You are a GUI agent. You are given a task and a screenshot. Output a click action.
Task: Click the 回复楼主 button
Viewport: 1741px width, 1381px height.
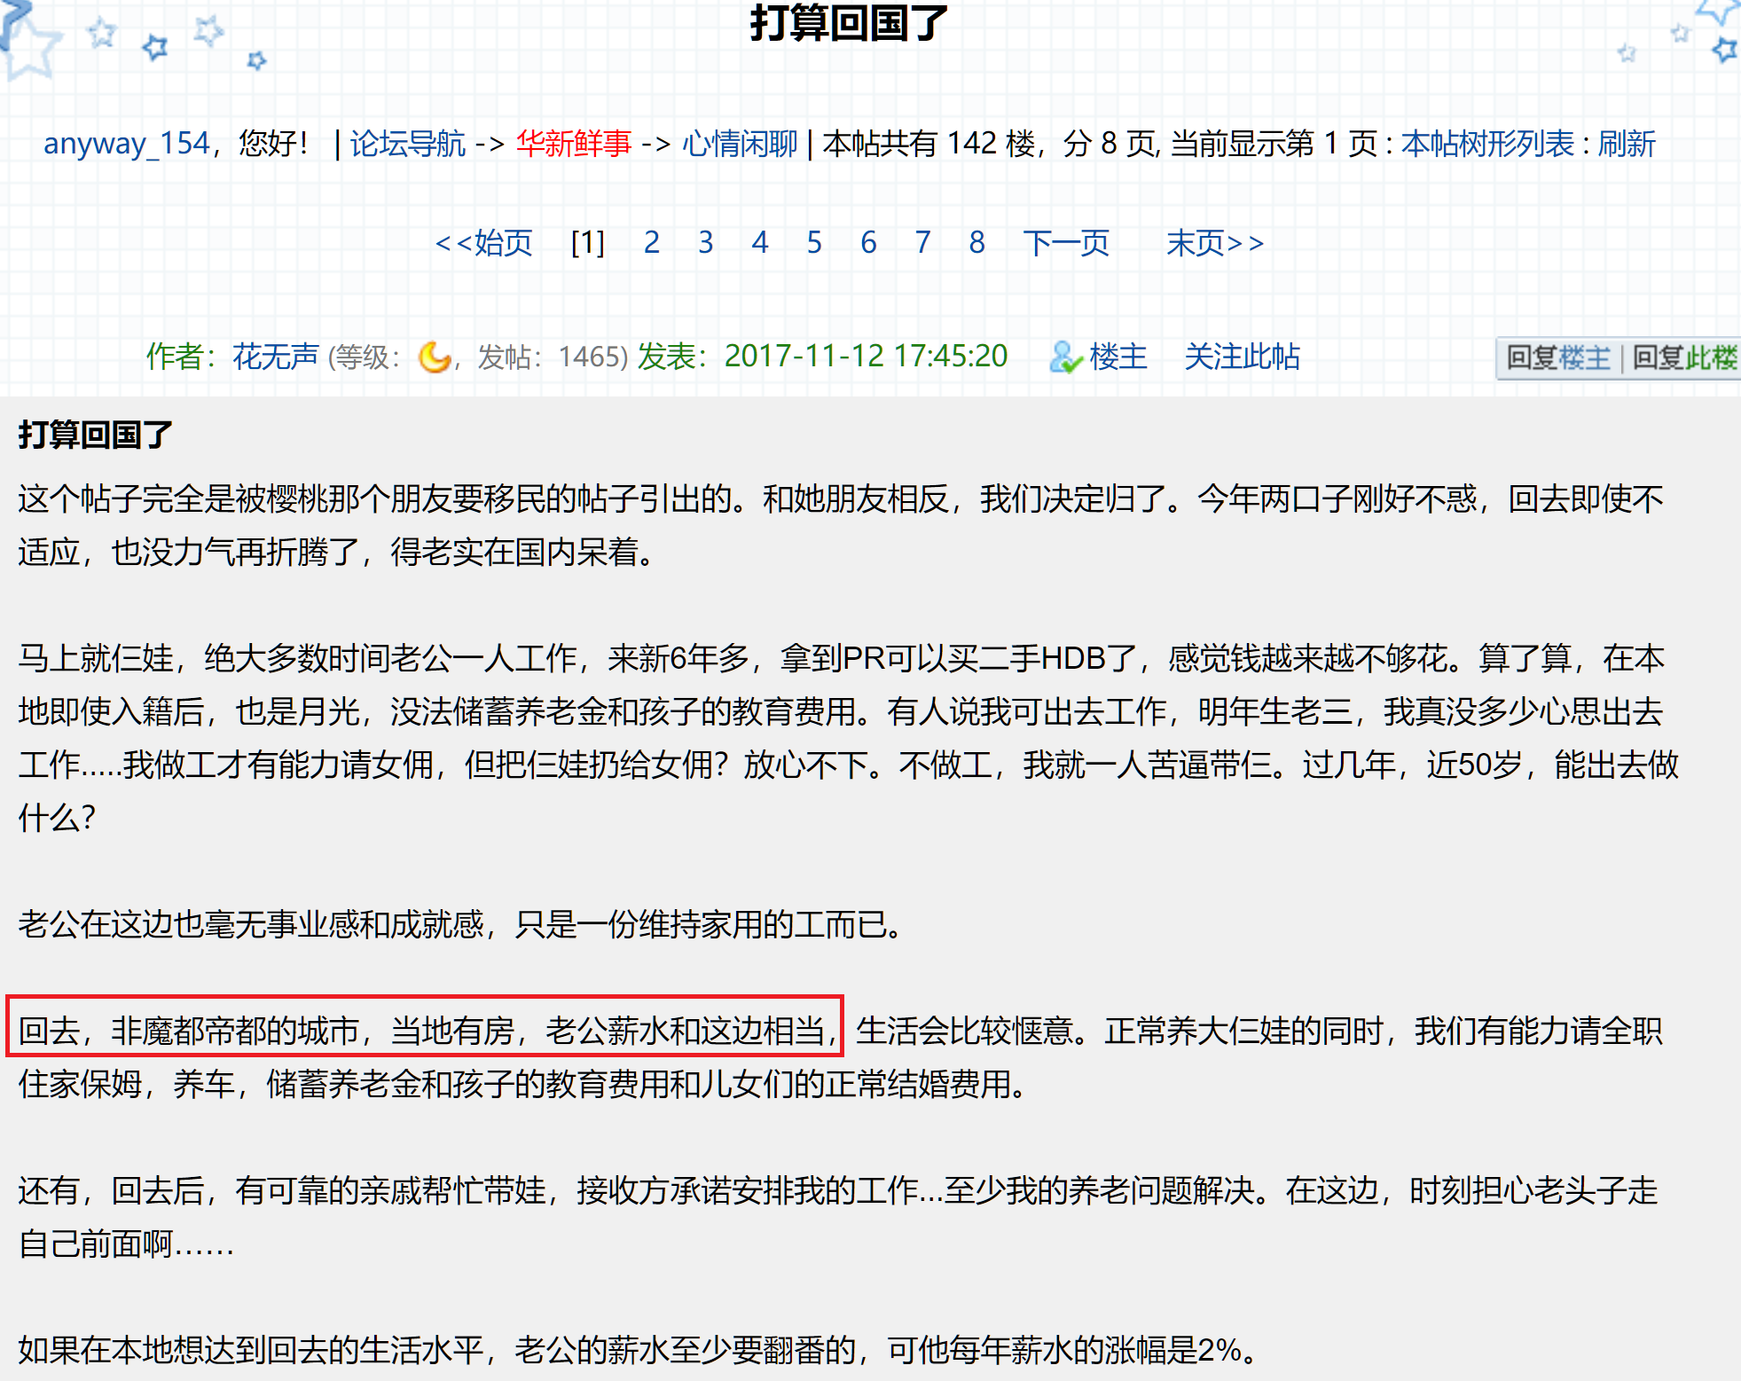coord(1558,357)
